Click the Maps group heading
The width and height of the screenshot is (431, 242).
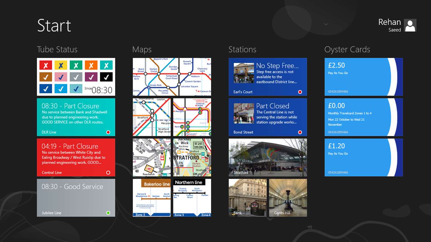click(x=142, y=50)
